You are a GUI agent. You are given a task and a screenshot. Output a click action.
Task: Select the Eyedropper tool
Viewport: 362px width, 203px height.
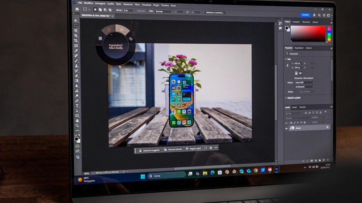tap(76, 51)
